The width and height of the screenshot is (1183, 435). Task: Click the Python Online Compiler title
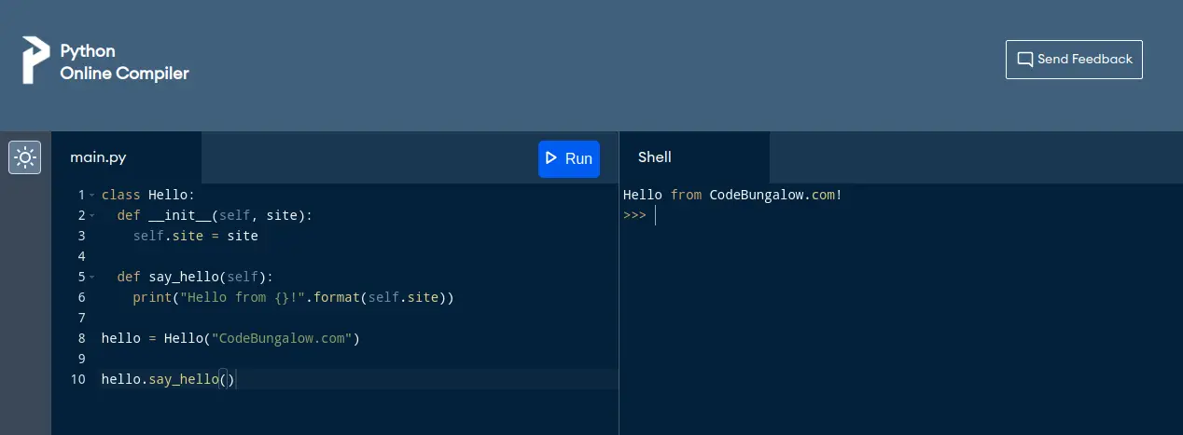click(x=124, y=62)
